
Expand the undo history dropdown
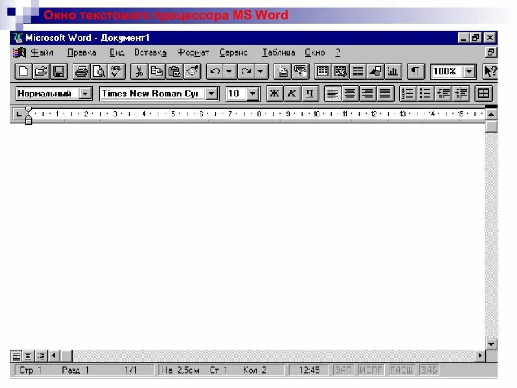pos(229,71)
